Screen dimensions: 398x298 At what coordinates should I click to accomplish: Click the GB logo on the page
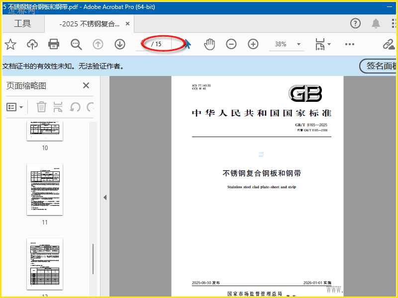pyautogui.click(x=305, y=93)
